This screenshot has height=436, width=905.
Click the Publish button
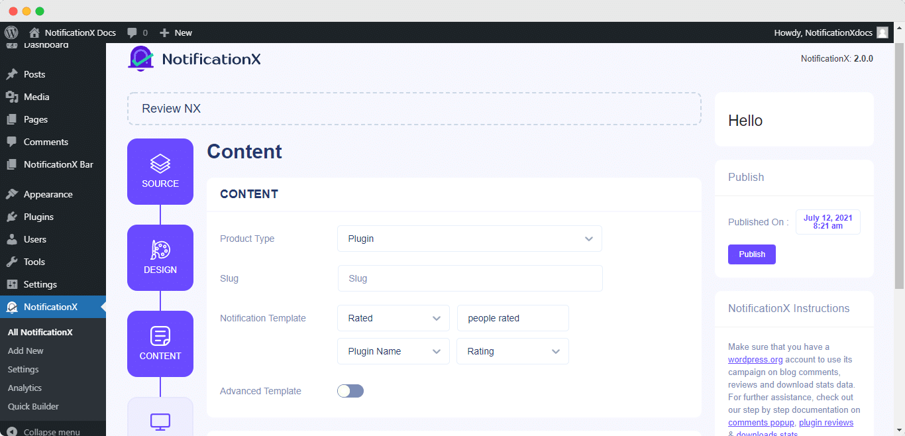click(752, 254)
